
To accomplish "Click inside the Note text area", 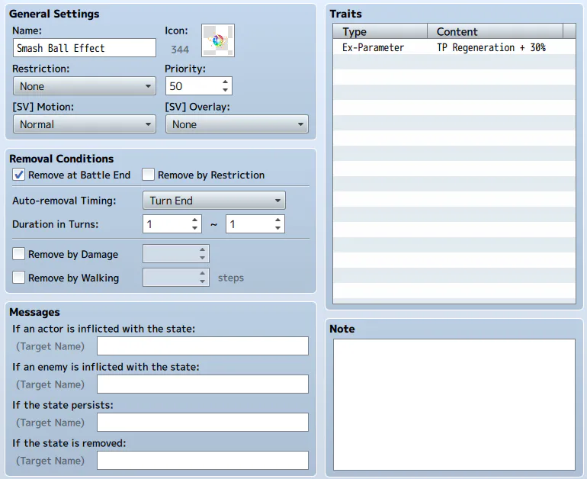I will pyautogui.click(x=454, y=404).
